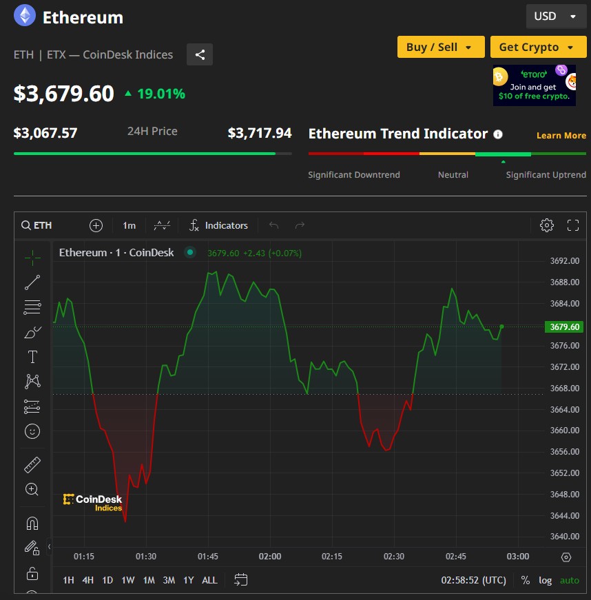The height and width of the screenshot is (600, 591).
Task: Expand the Buy / Sell dropdown
Action: pyautogui.click(x=440, y=47)
